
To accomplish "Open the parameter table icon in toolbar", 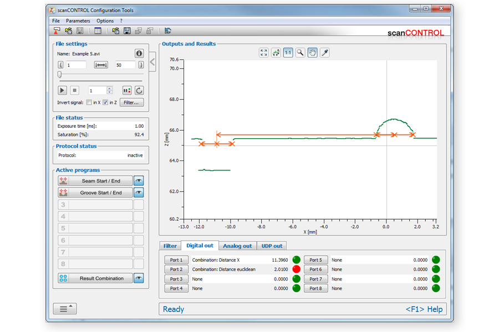I will (98, 31).
